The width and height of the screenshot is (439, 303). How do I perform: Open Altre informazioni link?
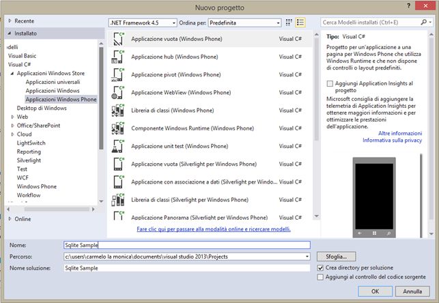point(400,133)
